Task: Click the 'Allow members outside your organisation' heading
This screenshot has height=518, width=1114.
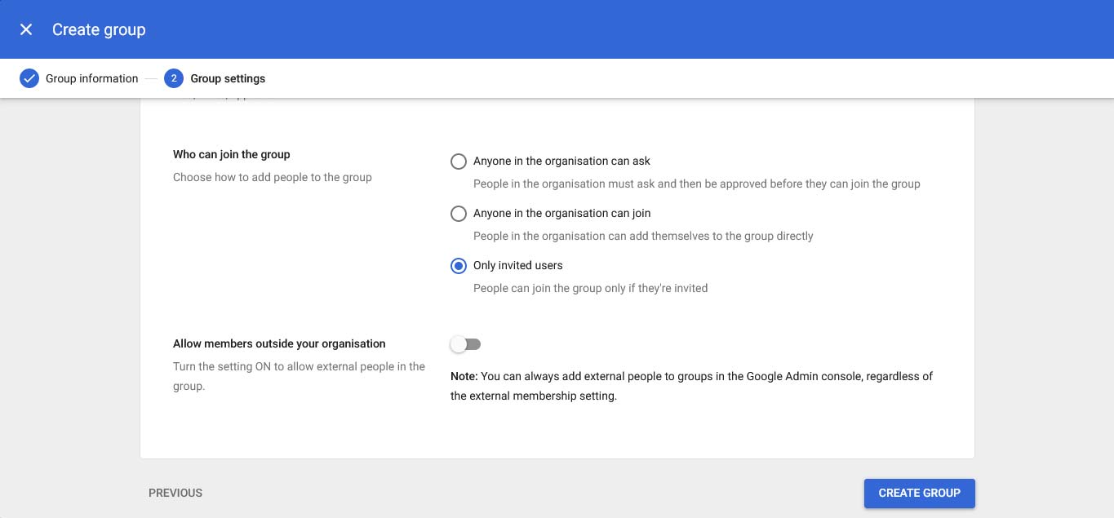Action: [279, 344]
